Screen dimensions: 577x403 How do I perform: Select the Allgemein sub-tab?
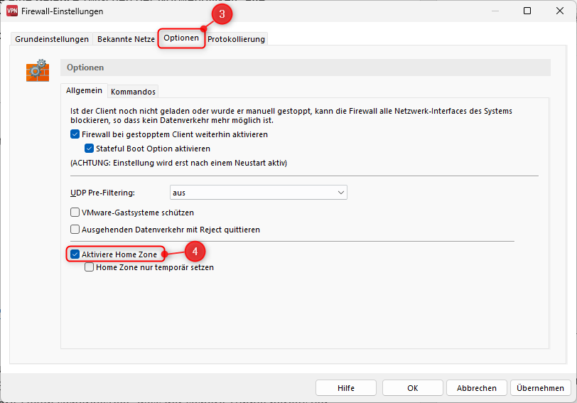(85, 90)
